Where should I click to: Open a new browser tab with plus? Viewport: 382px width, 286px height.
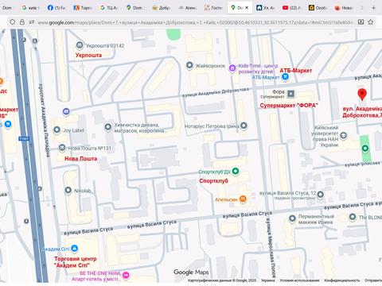coord(373,8)
